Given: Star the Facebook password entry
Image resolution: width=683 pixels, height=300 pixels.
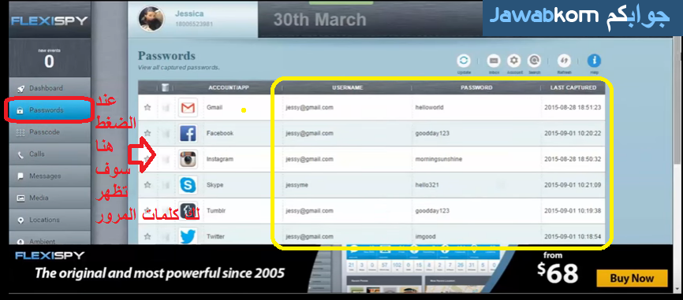Looking at the screenshot, I should point(147,133).
